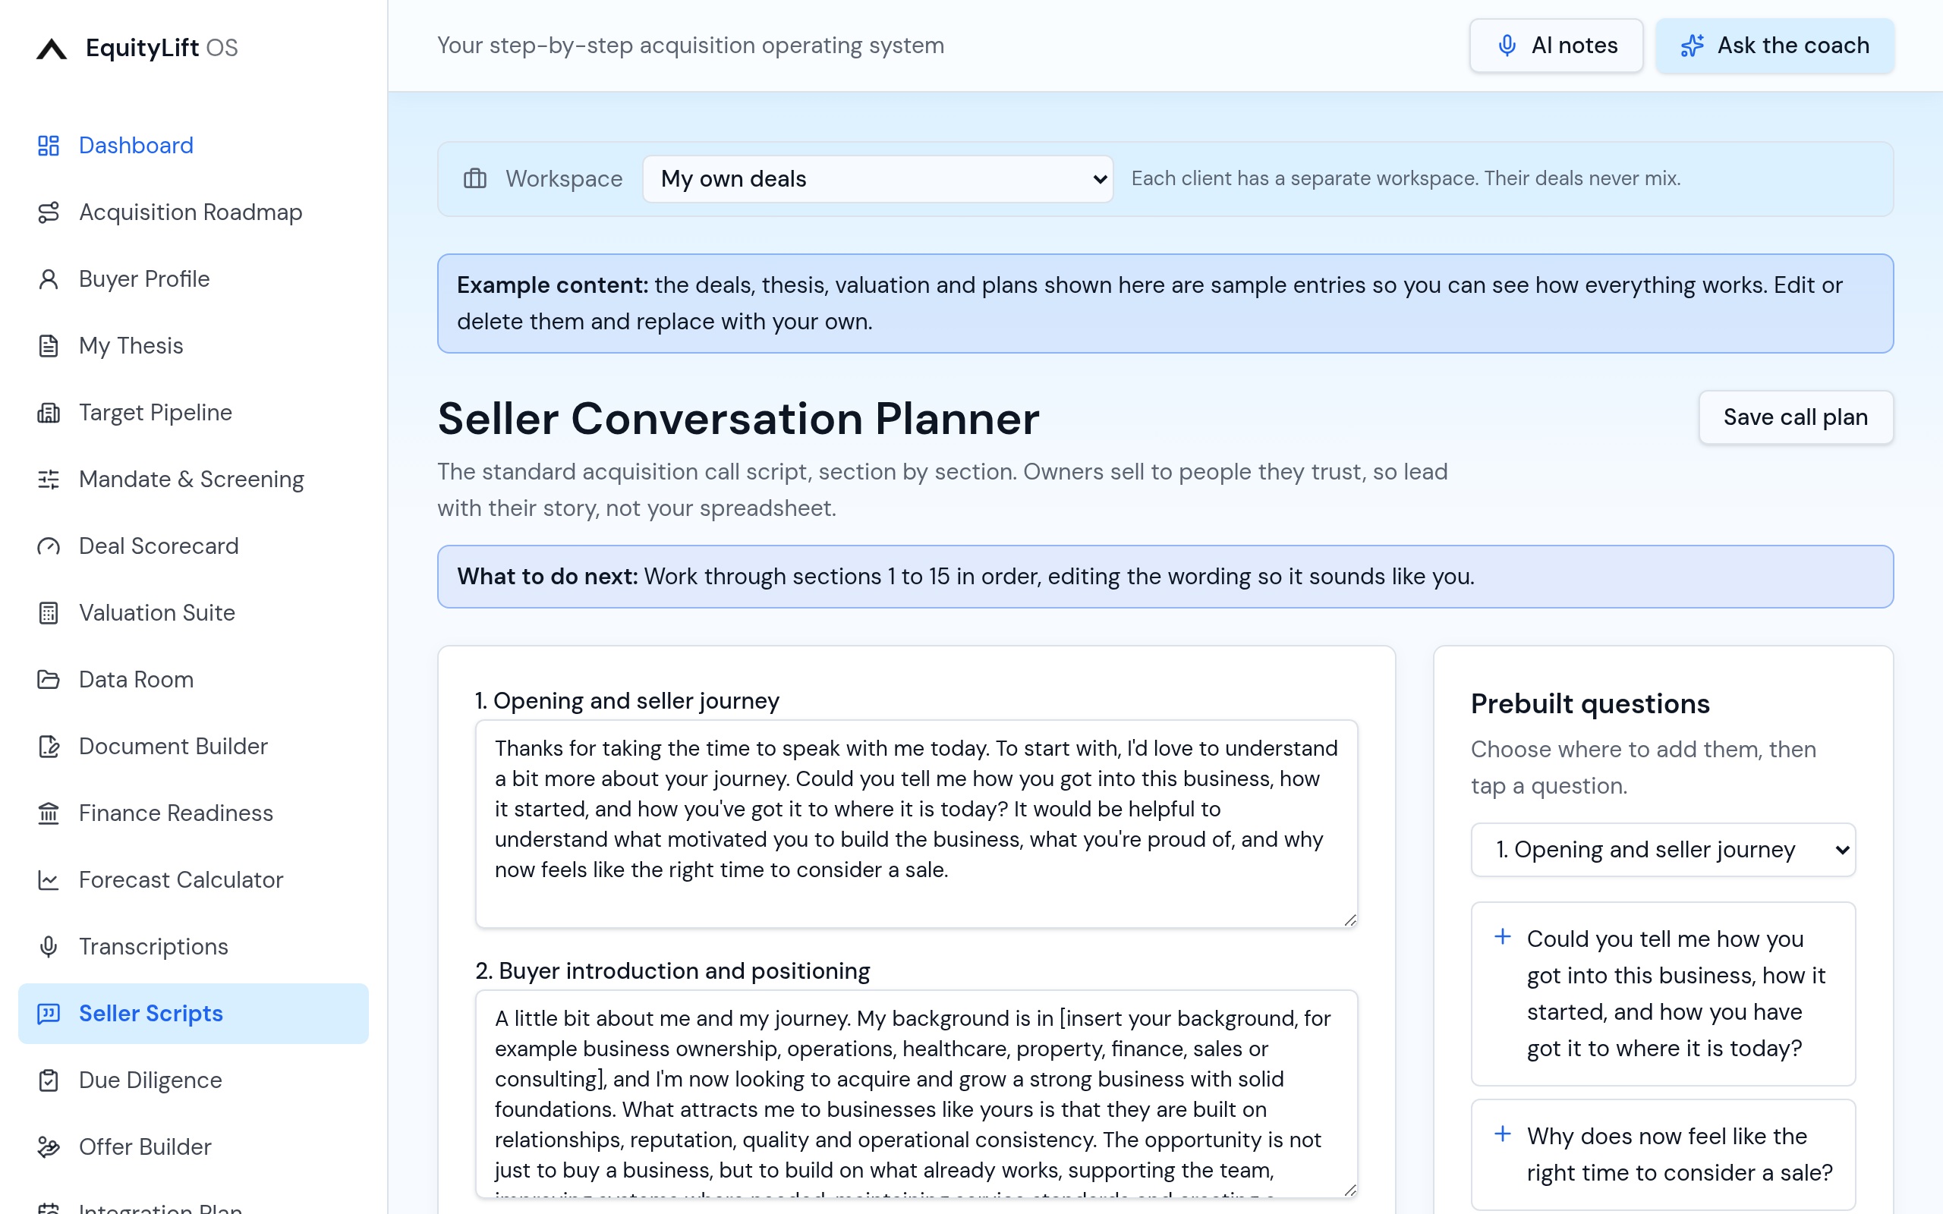Add 'Why does now feel like the right time' question
1943x1214 pixels.
pyautogui.click(x=1663, y=1155)
